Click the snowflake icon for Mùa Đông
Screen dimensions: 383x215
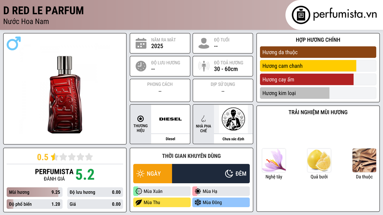click(198, 202)
